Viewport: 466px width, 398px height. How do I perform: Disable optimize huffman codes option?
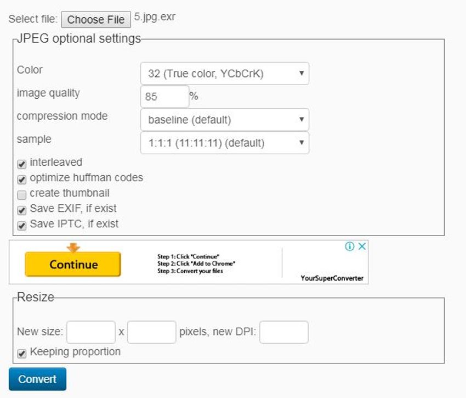(x=22, y=179)
